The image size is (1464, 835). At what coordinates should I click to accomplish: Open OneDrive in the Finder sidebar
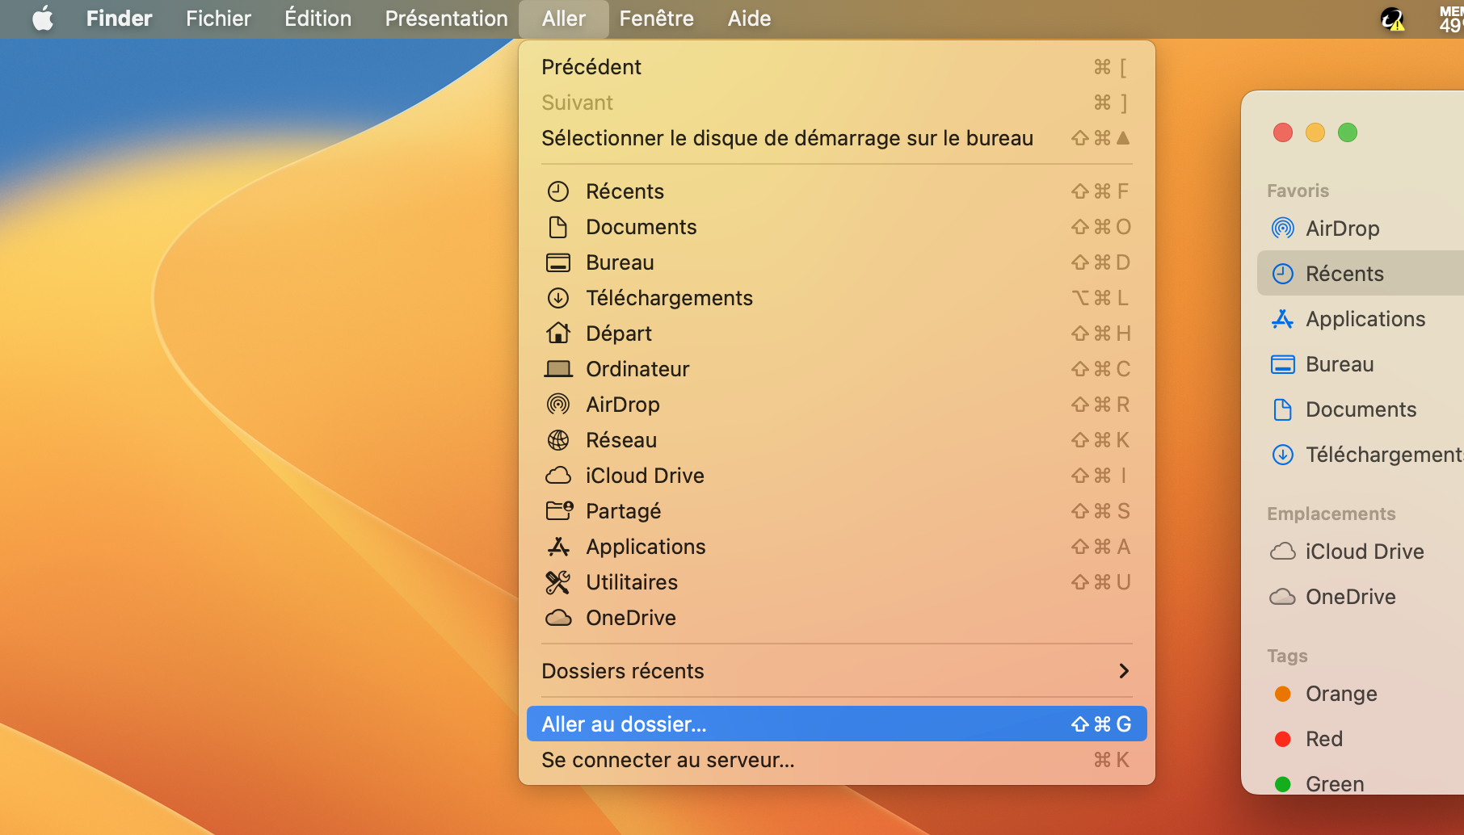pos(1350,597)
